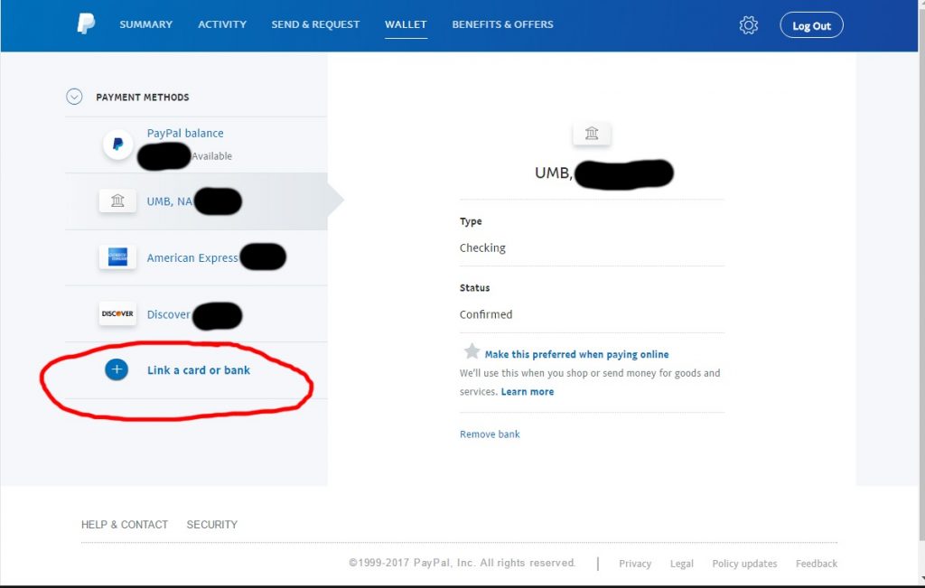The height and width of the screenshot is (588, 925).
Task: Click the Confirmed status value
Action: pyautogui.click(x=485, y=314)
